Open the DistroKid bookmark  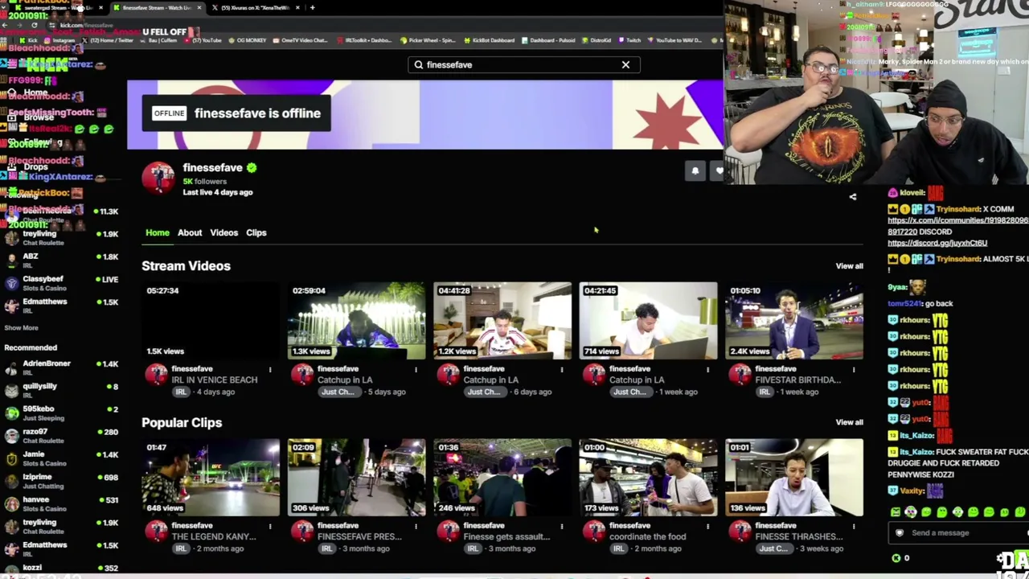click(596, 40)
